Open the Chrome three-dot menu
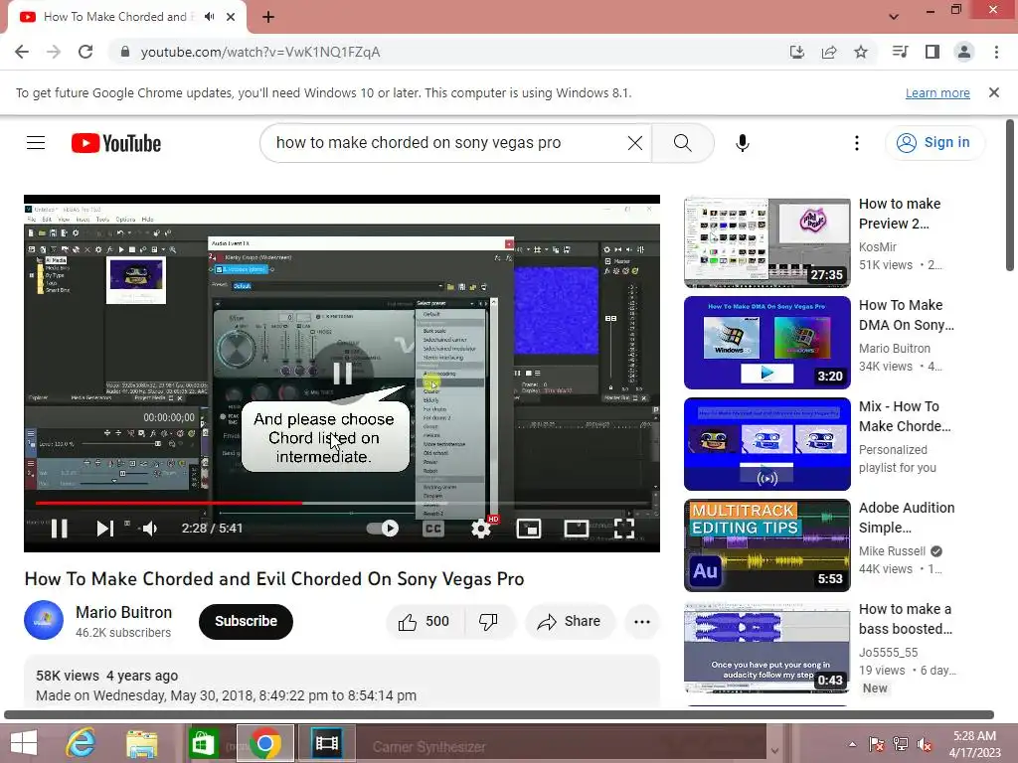 [x=996, y=52]
